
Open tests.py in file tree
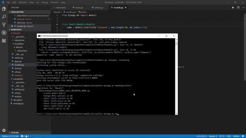(x=18, y=68)
